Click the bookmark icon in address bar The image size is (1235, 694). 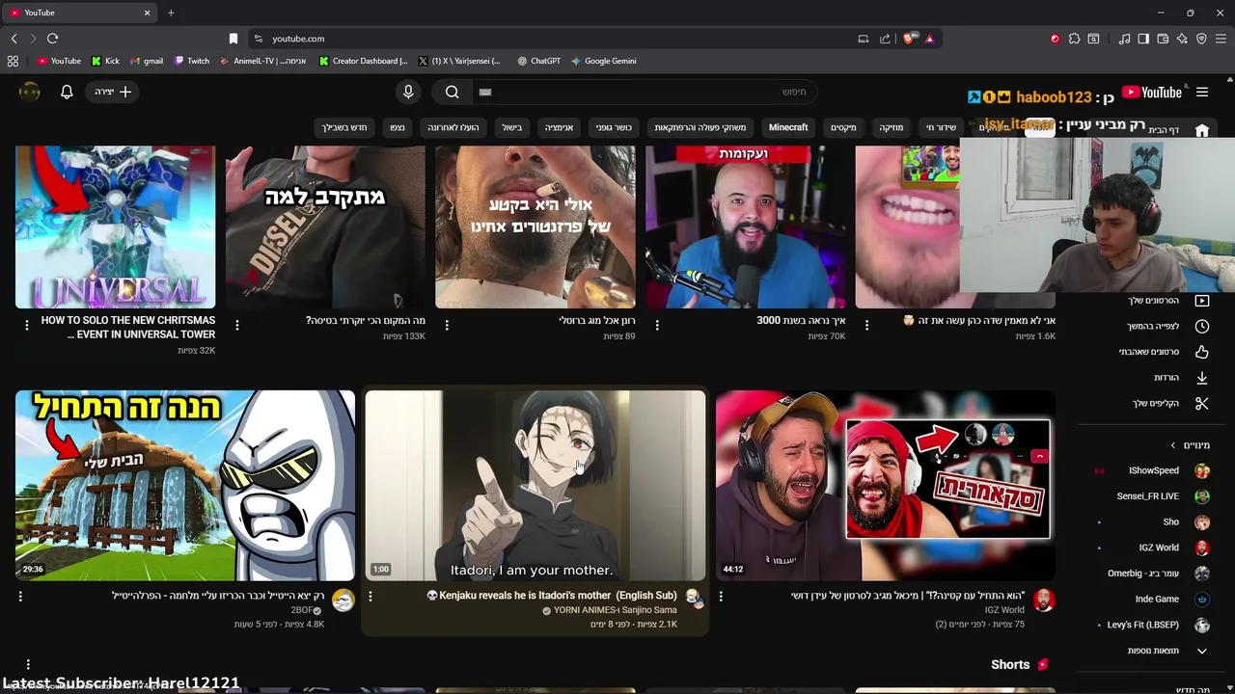pos(233,39)
